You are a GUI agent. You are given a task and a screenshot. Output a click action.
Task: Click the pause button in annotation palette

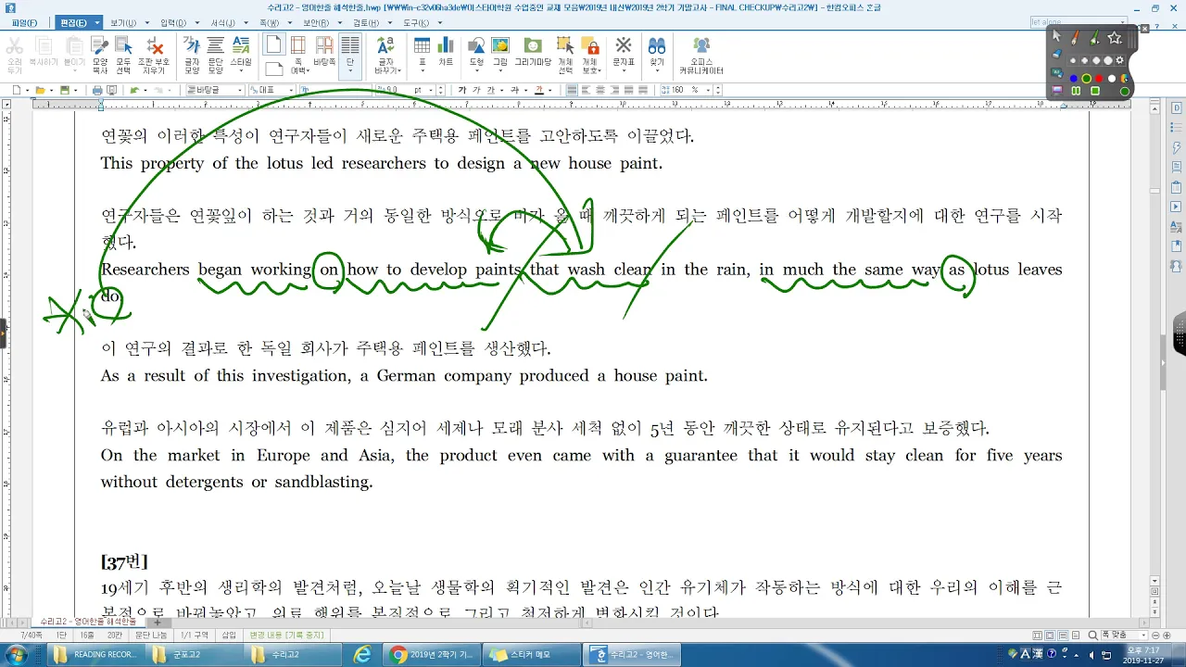pyautogui.click(x=1076, y=91)
